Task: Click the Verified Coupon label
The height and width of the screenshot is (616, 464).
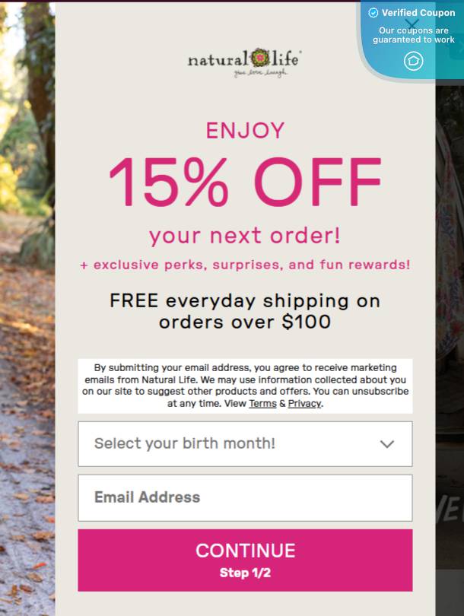Action: [418, 13]
